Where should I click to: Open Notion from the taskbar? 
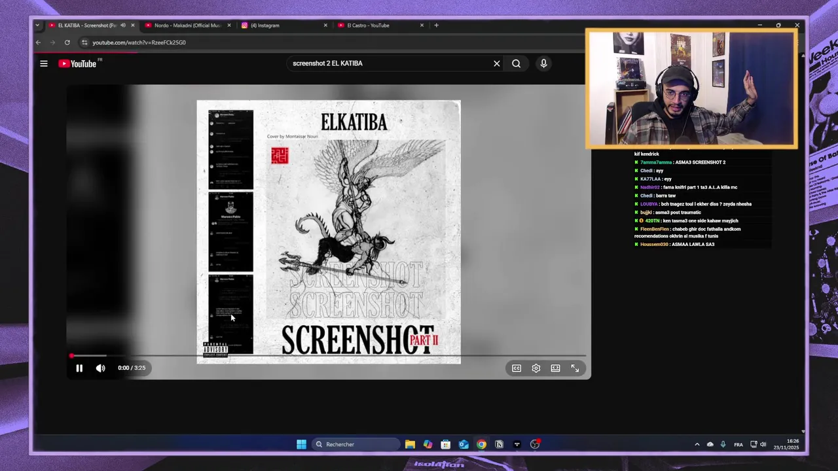tap(499, 444)
